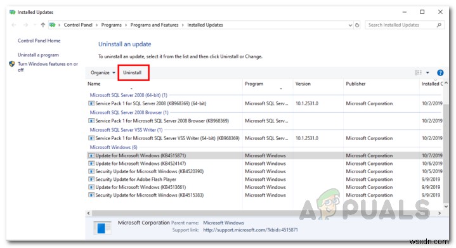
Task: Open the support link for kbid=4515871
Action: pos(251,230)
